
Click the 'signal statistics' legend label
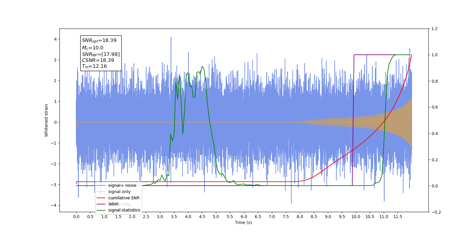pos(124,210)
